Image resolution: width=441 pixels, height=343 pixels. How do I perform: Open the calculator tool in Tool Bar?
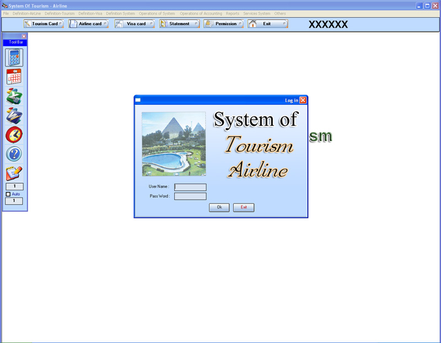[14, 57]
